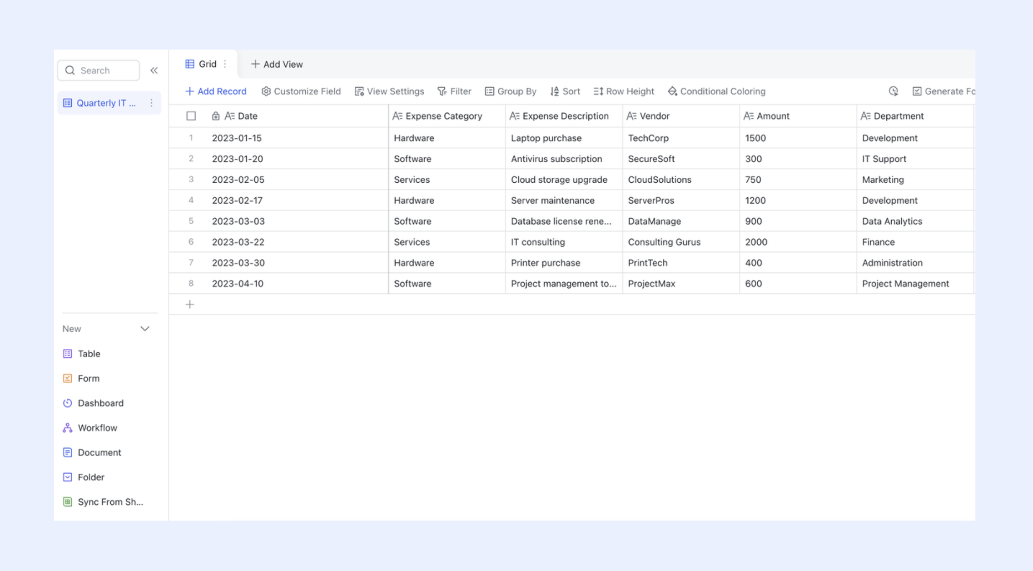The width and height of the screenshot is (1033, 571).
Task: Open the Filter options
Action: pos(454,91)
